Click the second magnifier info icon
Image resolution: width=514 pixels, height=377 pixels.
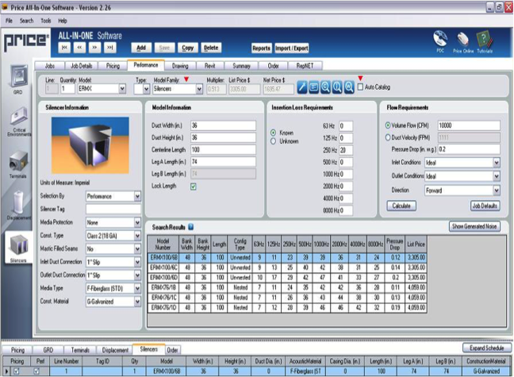coord(337,87)
